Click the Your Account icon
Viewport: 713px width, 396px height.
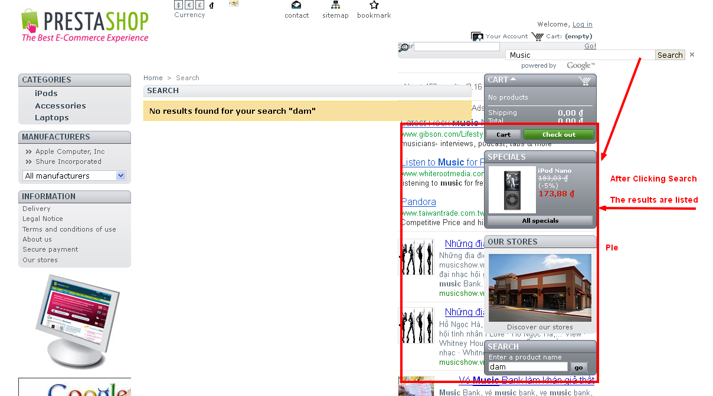coord(477,37)
